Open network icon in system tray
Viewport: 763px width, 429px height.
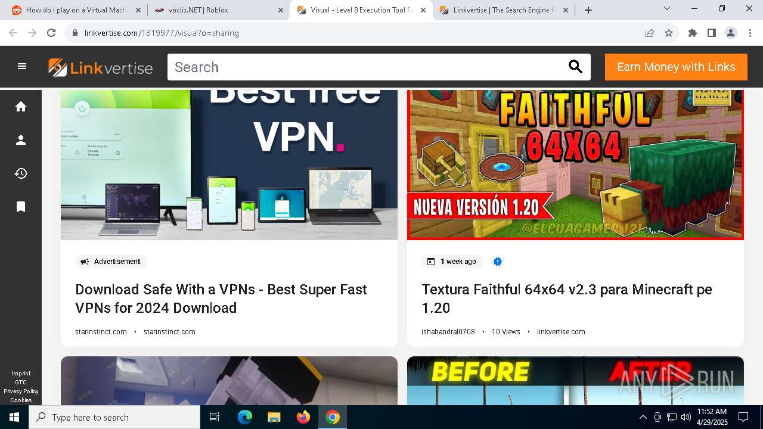point(672,417)
